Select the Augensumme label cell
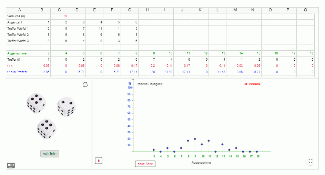The height and width of the screenshot is (175, 325). (x=19, y=53)
